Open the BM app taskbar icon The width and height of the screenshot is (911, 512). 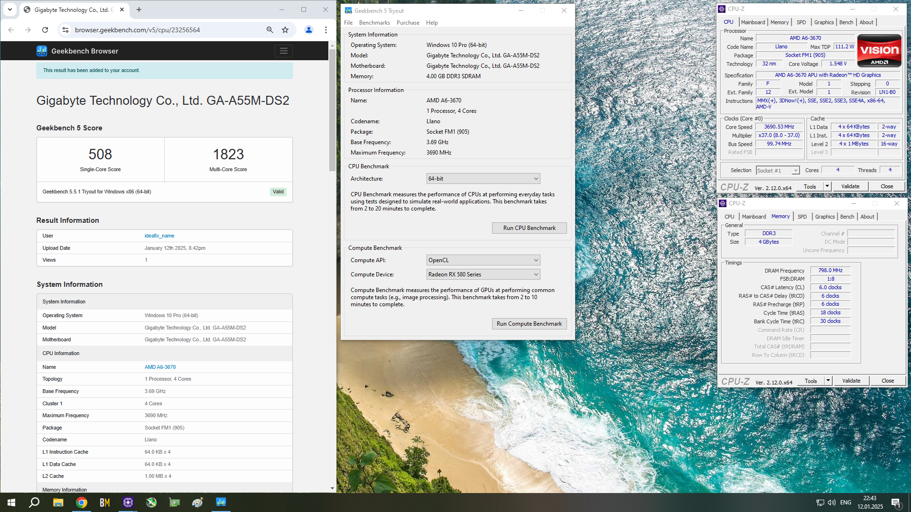[105, 503]
